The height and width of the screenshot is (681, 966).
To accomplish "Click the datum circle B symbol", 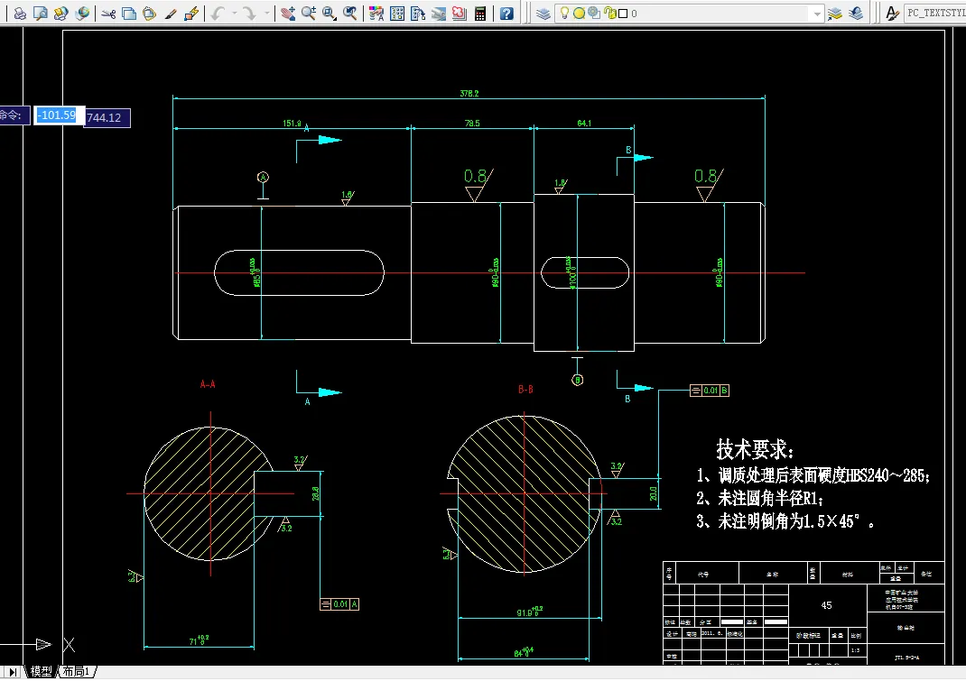I will [577, 380].
